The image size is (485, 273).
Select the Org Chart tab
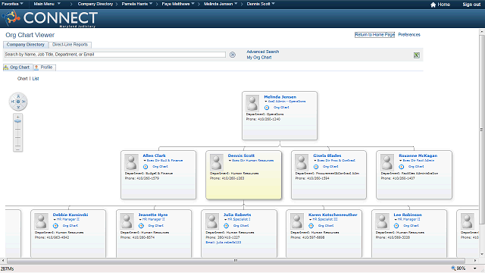coord(17,67)
